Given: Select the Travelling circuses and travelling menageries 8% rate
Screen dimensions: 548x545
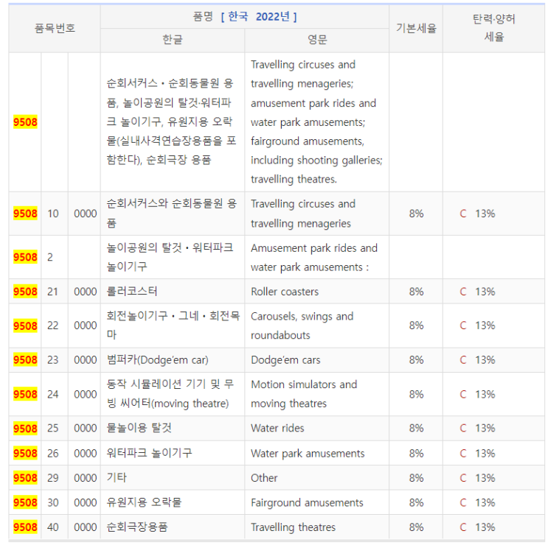Looking at the screenshot, I should tap(416, 214).
